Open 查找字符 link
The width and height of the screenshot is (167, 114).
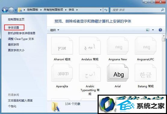coord(14,45)
